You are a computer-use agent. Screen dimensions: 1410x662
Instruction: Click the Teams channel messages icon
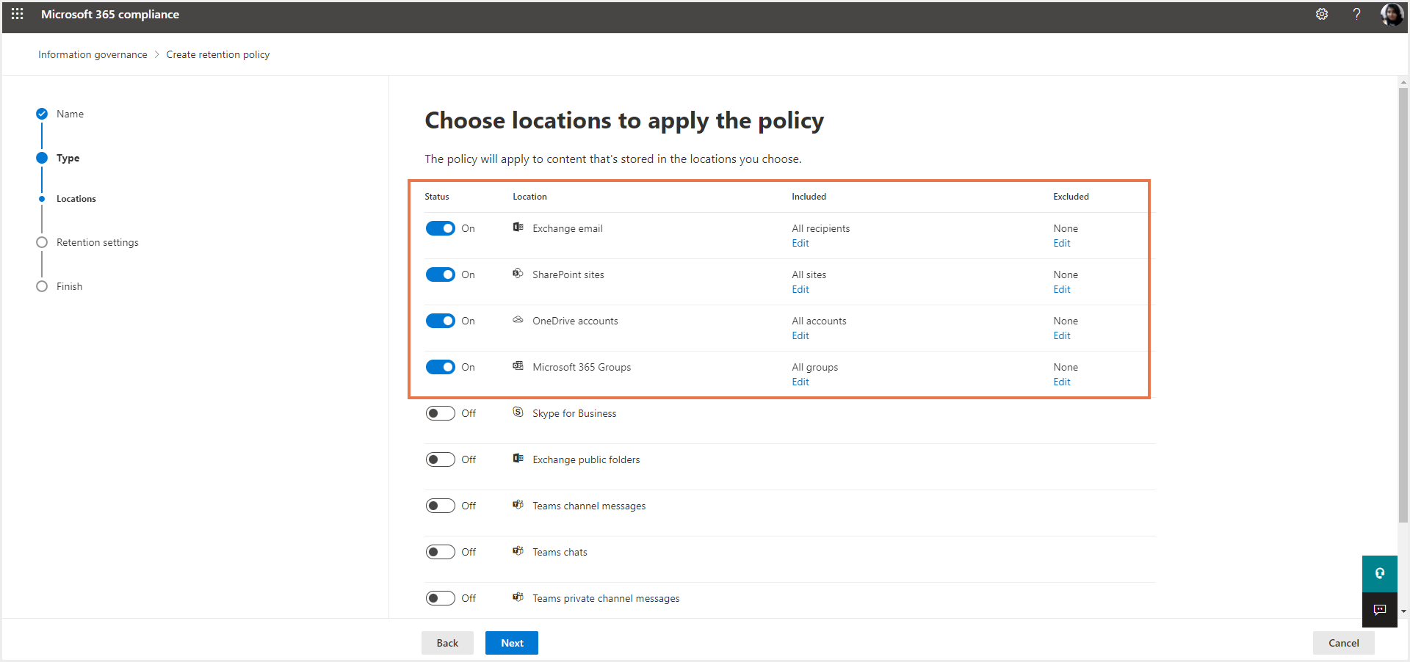(518, 505)
